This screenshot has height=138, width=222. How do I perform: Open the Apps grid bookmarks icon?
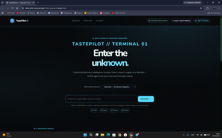click(x=2, y=13)
